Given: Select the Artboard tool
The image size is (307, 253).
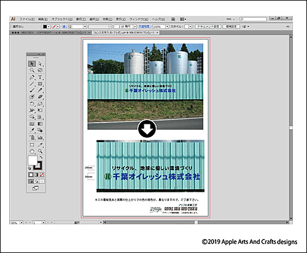Looking at the screenshot, I should 32,145.
